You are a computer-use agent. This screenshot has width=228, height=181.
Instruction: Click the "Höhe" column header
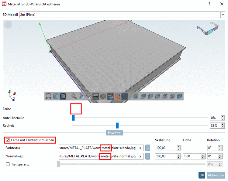pyautogui.click(x=187, y=140)
